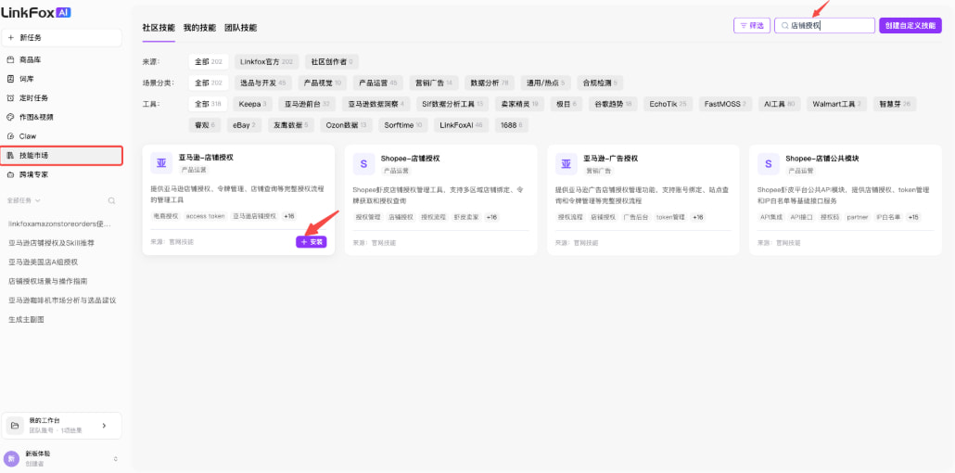The width and height of the screenshot is (955, 473).
Task: Click the 新 user avatar
Action: pyautogui.click(x=11, y=458)
